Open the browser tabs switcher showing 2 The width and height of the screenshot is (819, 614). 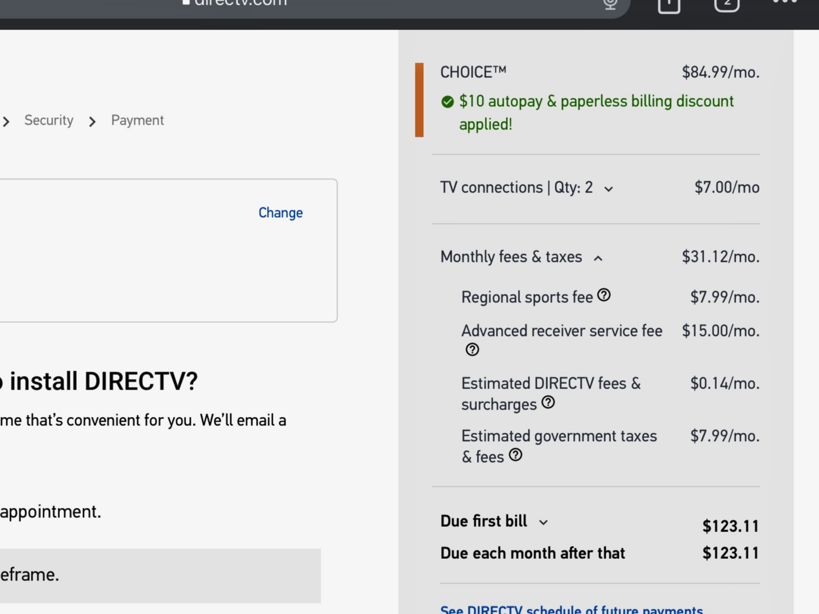tap(727, 5)
